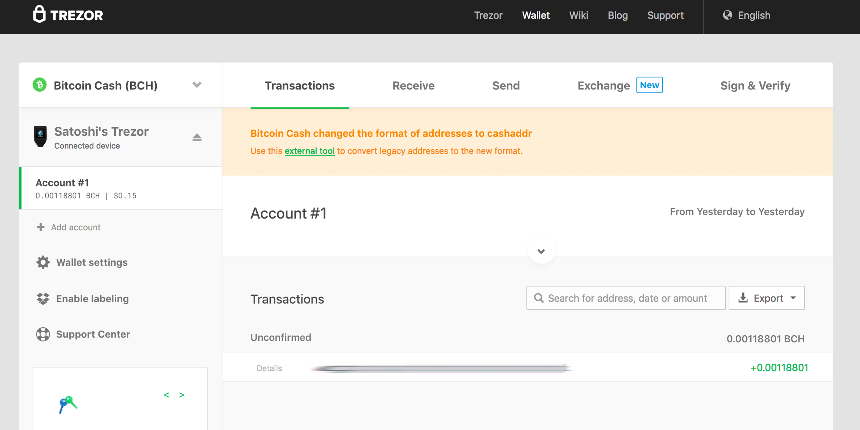Switch to the Receive tab
The width and height of the screenshot is (860, 430).
click(x=414, y=86)
